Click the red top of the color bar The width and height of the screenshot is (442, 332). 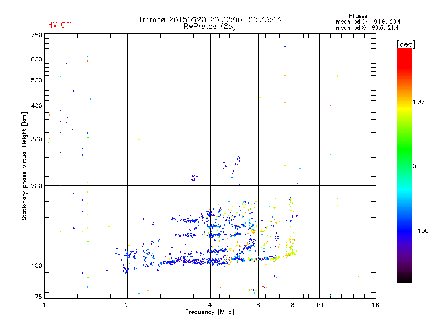(x=404, y=55)
